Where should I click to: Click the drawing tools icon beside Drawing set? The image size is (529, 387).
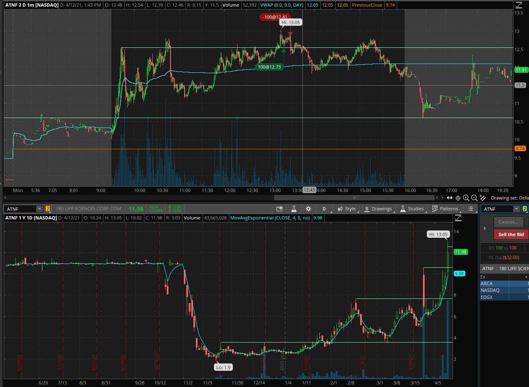[483, 198]
